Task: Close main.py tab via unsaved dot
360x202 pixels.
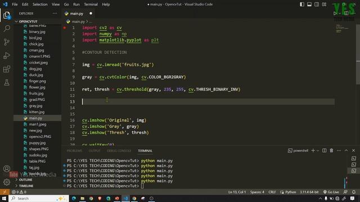Action: [91, 13]
